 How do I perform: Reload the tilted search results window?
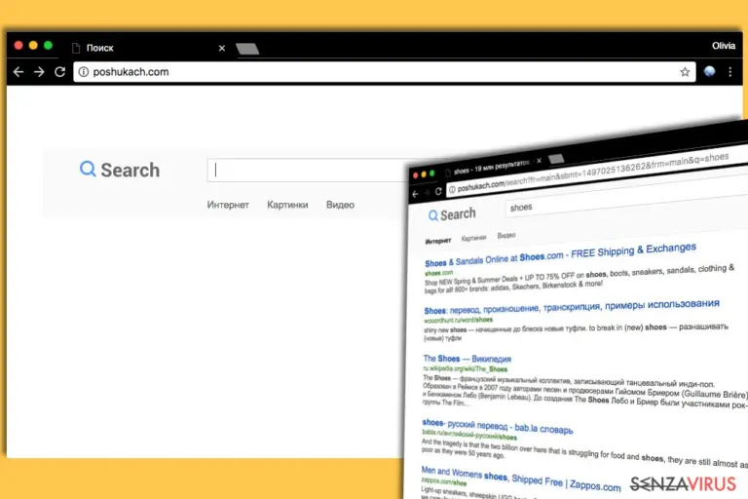(438, 191)
